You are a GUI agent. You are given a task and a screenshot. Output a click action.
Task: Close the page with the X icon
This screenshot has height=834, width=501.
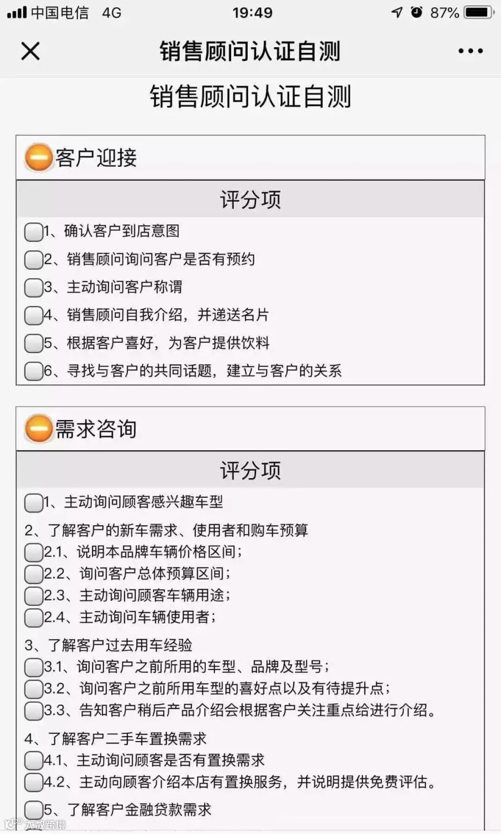[x=31, y=51]
